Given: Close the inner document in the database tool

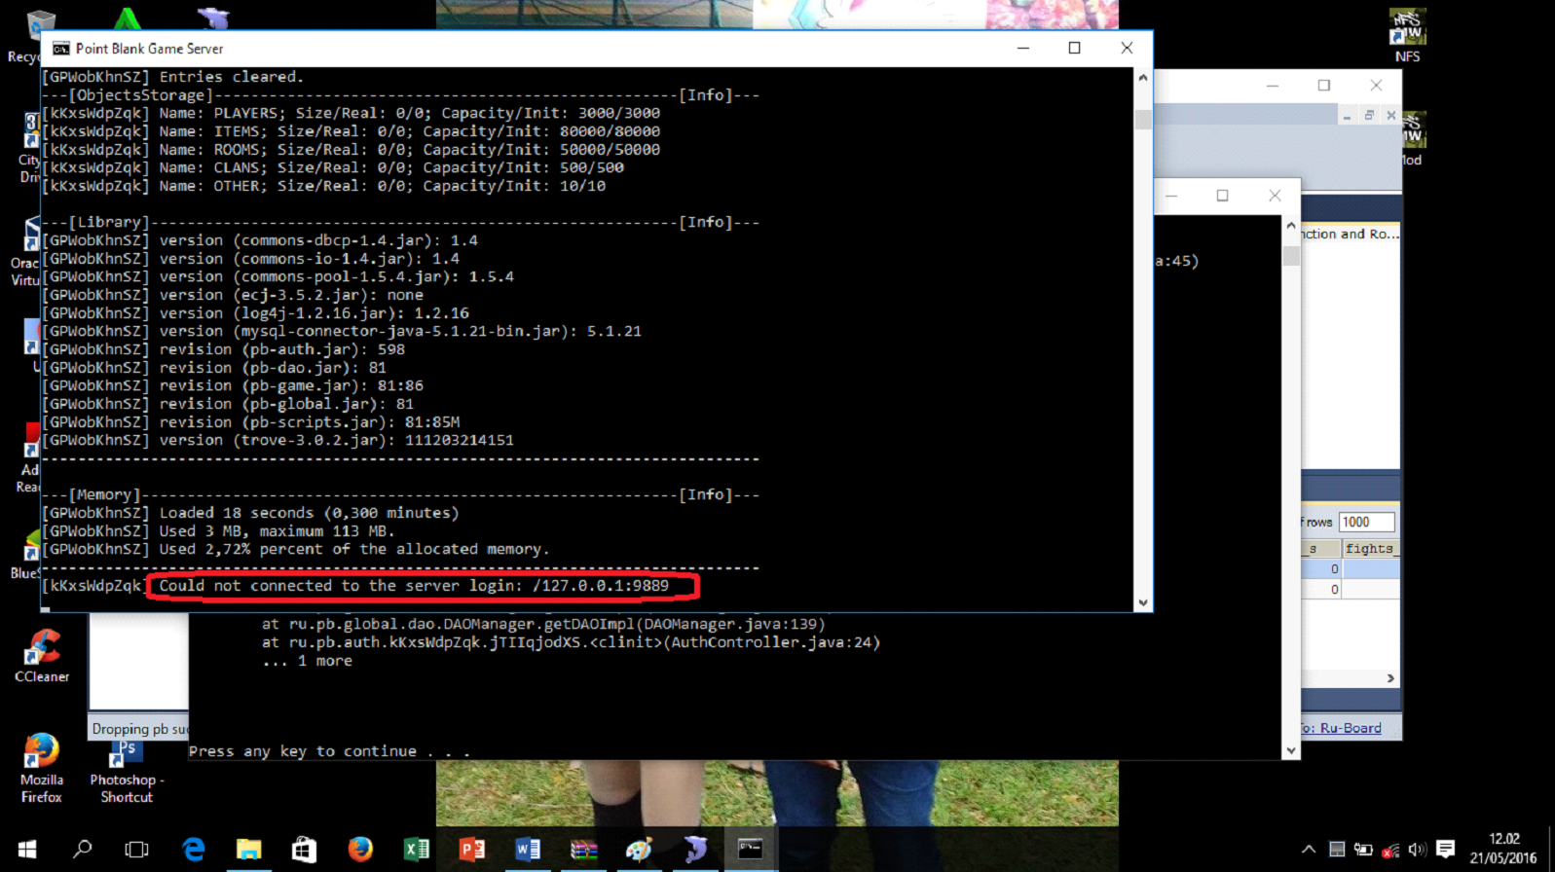Looking at the screenshot, I should pyautogui.click(x=1390, y=115).
